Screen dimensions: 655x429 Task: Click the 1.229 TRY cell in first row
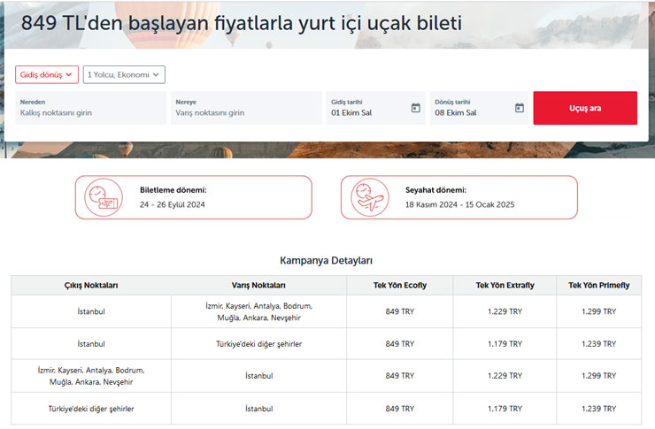tap(505, 311)
